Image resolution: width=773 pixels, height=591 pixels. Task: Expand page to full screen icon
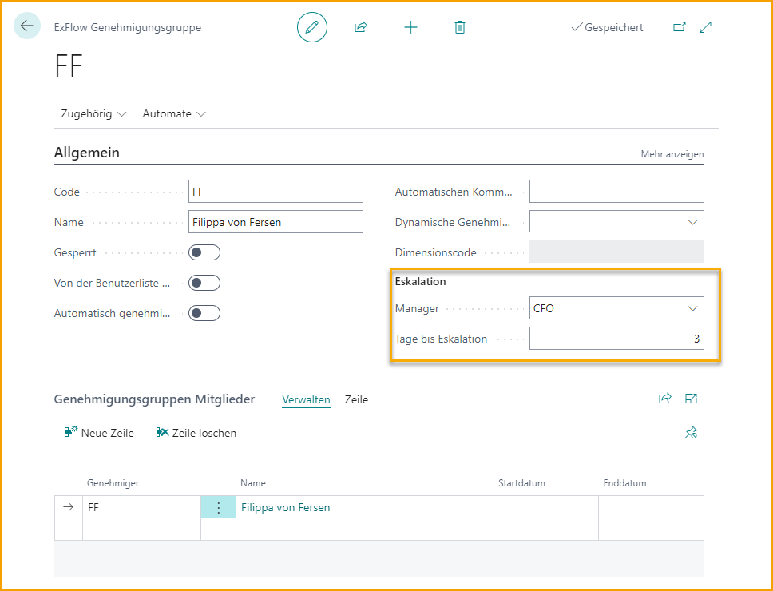706,27
